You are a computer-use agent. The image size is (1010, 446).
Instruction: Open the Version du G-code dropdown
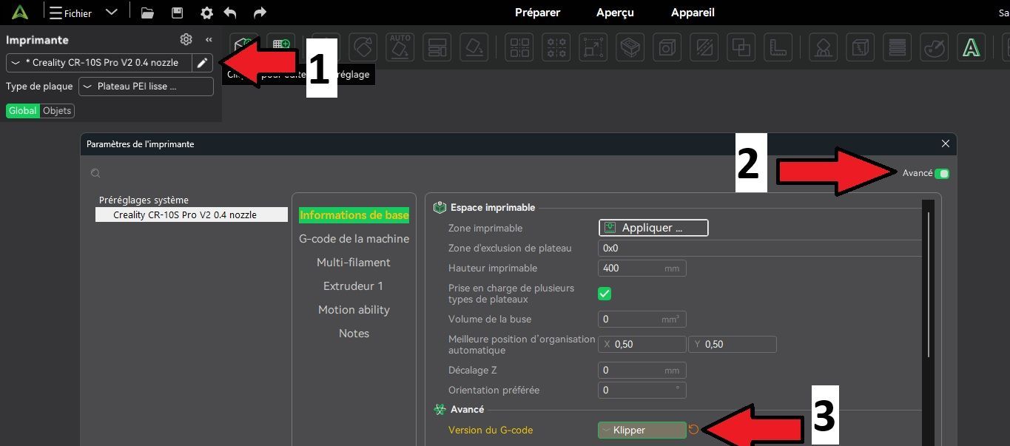(642, 430)
